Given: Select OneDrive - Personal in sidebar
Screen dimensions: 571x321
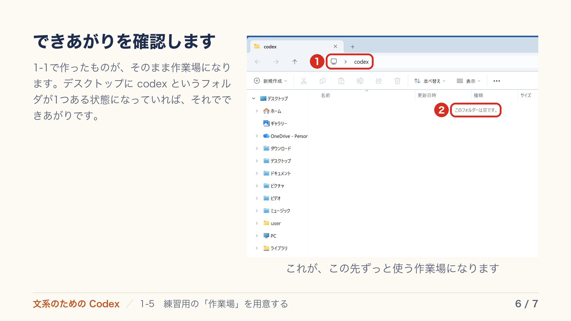Looking at the screenshot, I should [x=285, y=136].
